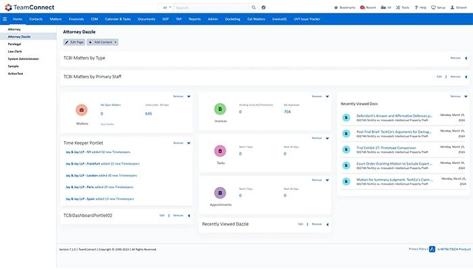Click the New Matter link

[x=107, y=124]
